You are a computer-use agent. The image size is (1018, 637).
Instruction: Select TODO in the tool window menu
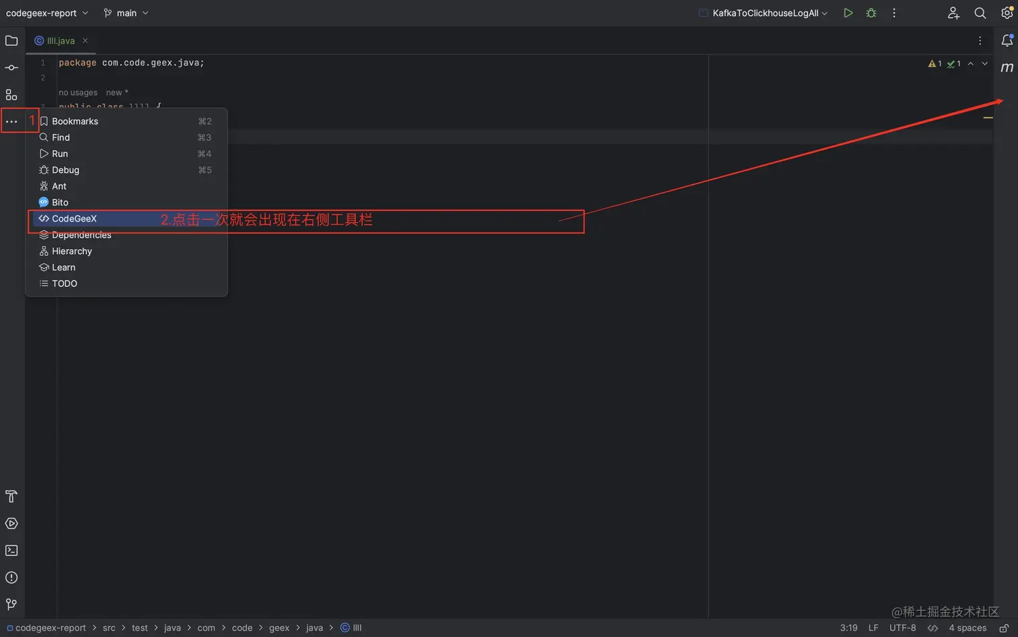pyautogui.click(x=127, y=283)
